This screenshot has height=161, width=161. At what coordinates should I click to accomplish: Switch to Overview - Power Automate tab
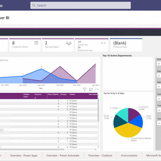(x=63, y=156)
